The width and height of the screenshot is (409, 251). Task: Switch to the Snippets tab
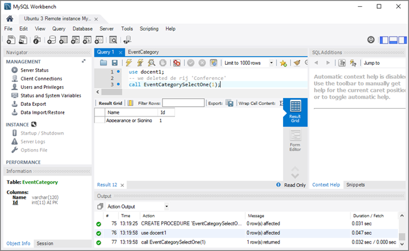click(x=356, y=184)
